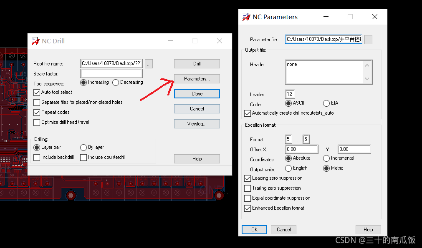Image resolution: width=422 pixels, height=248 pixels.
Task: Click the NC Parameters window app icon
Action: coord(246,17)
